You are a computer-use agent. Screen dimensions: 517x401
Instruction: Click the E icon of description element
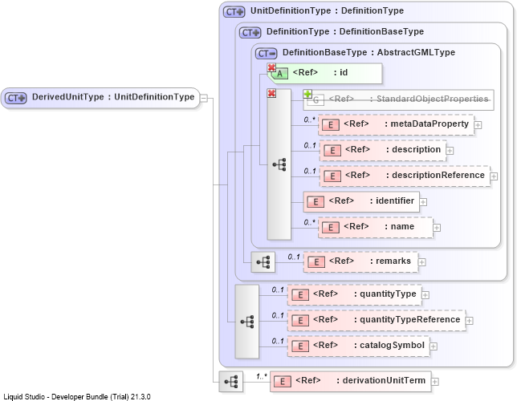click(x=332, y=151)
